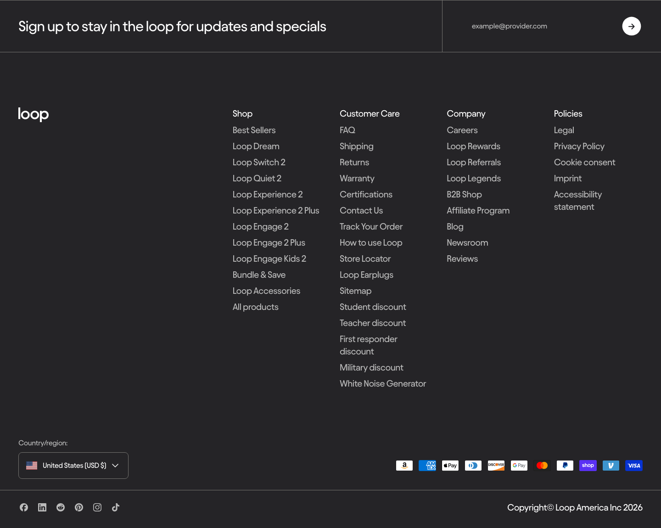The height and width of the screenshot is (528, 661).
Task: Go to Bundle & Save
Action: click(259, 275)
